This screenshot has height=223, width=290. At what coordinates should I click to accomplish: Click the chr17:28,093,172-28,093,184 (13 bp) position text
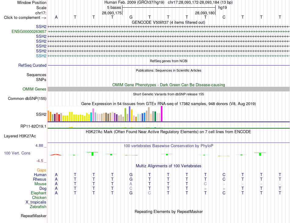point(200,2)
